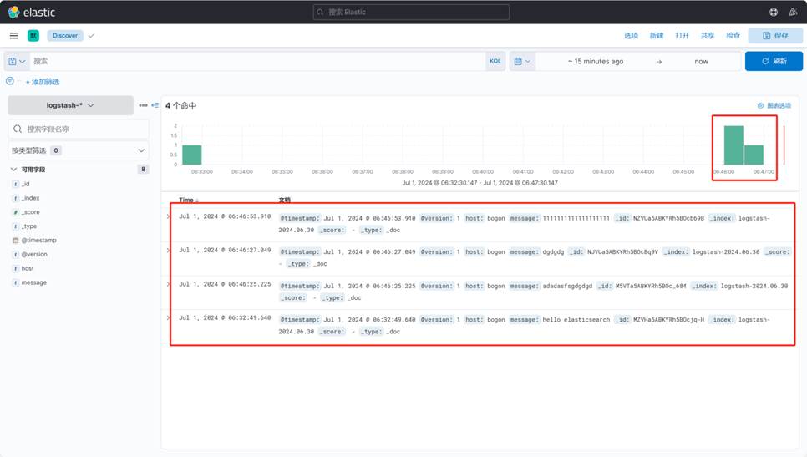Click the checkmark beside the Discover breadcrumb
Image resolution: width=807 pixels, height=457 pixels.
click(91, 36)
